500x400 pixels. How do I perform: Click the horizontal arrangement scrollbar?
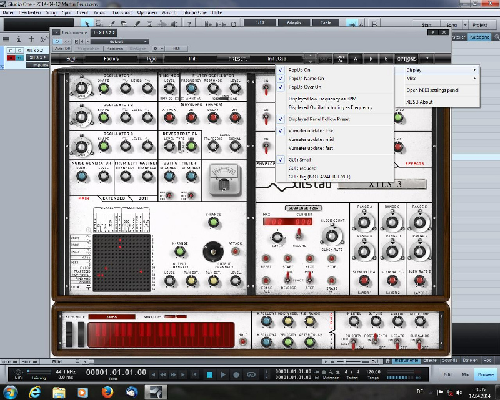click(206, 362)
